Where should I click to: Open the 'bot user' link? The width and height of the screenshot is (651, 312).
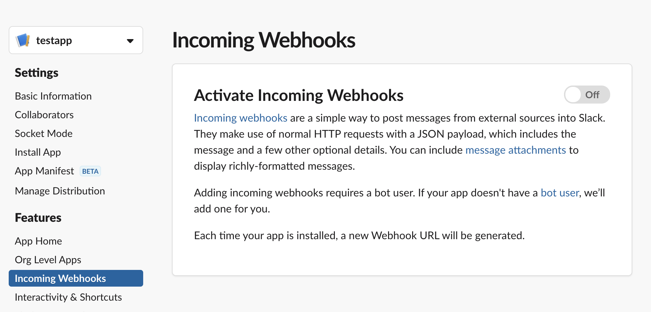tap(560, 193)
